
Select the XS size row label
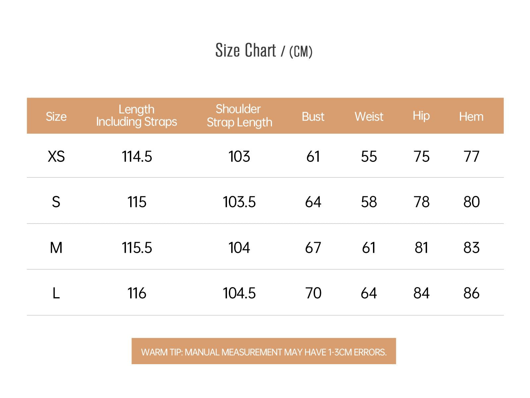56,156
